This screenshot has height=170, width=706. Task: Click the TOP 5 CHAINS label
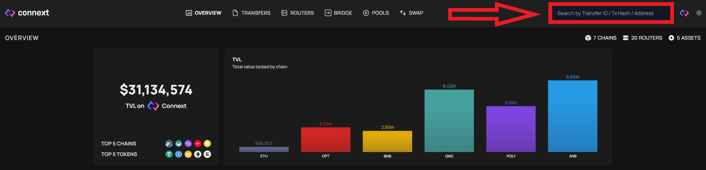coord(119,144)
